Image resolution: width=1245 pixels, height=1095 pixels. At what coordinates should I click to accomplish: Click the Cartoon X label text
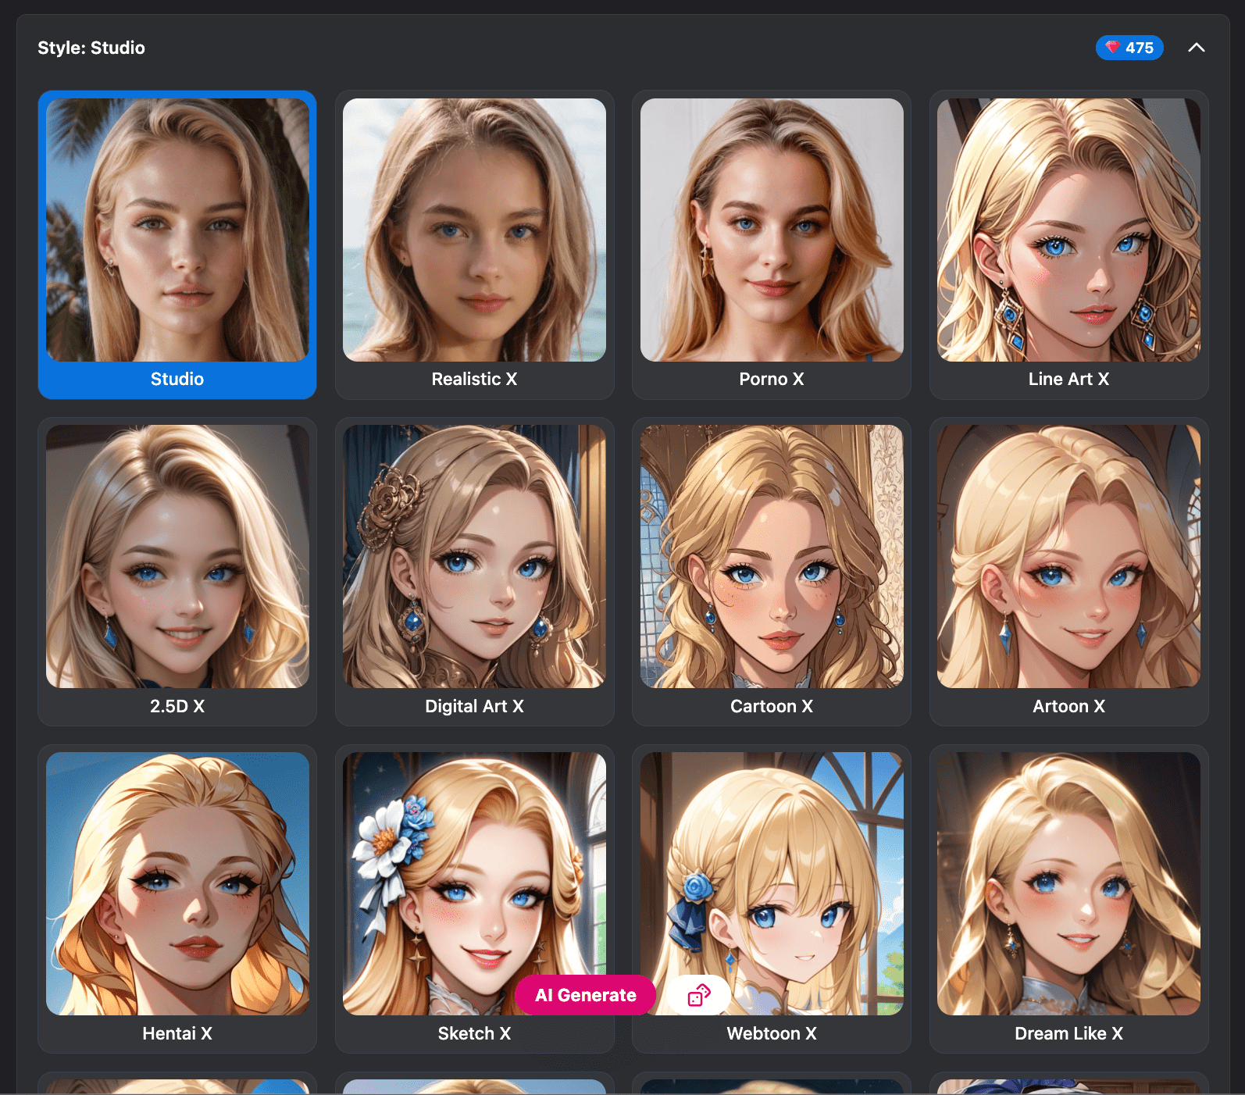coord(772,707)
